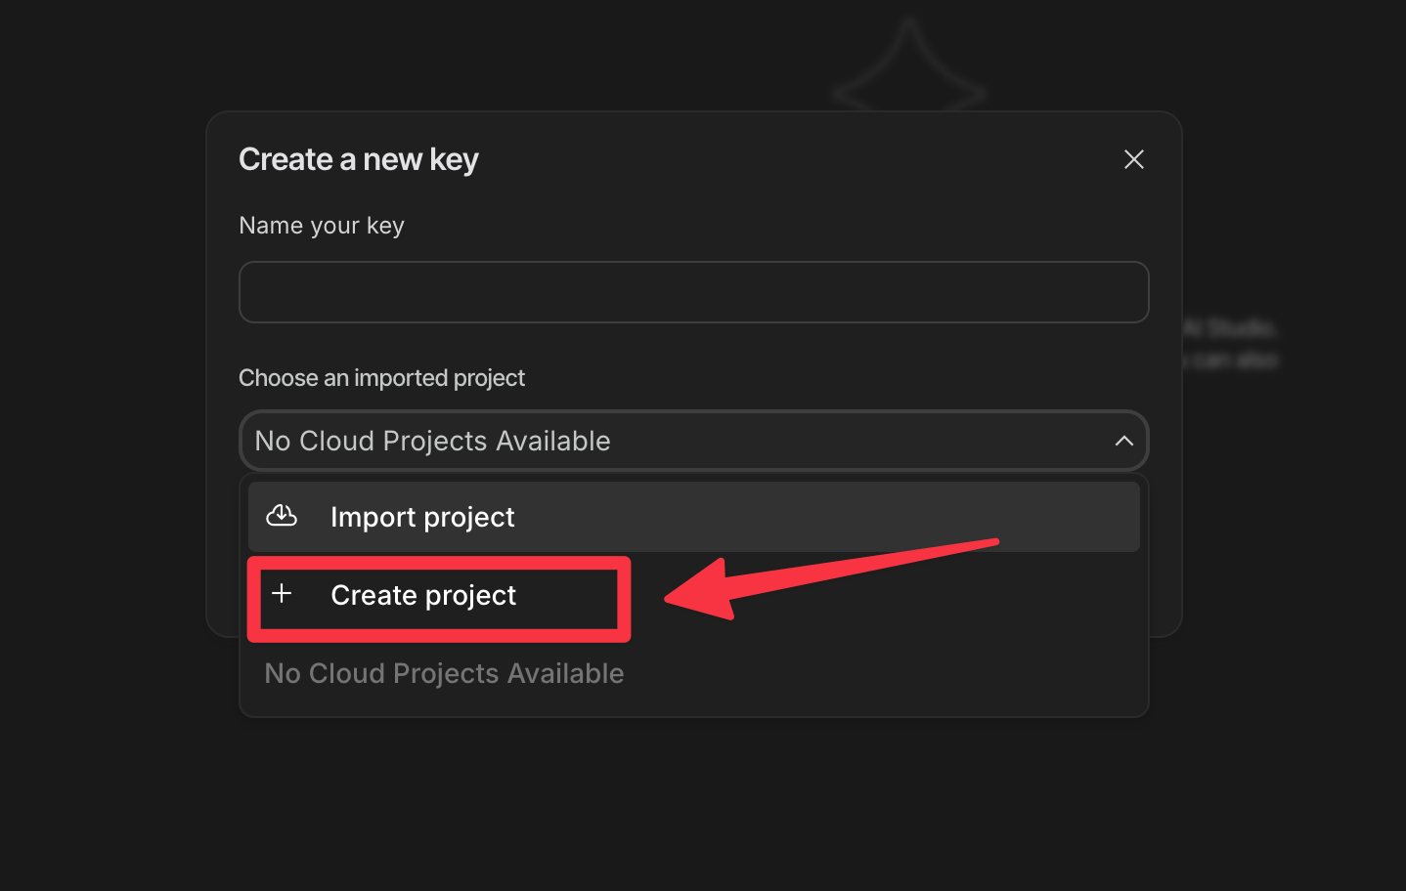Click the "Choose an imported project" label

click(x=381, y=378)
